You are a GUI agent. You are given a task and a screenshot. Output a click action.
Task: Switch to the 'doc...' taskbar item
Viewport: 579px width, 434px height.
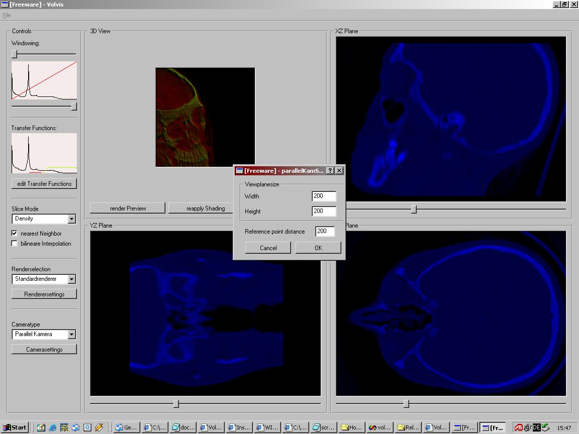tap(182, 427)
